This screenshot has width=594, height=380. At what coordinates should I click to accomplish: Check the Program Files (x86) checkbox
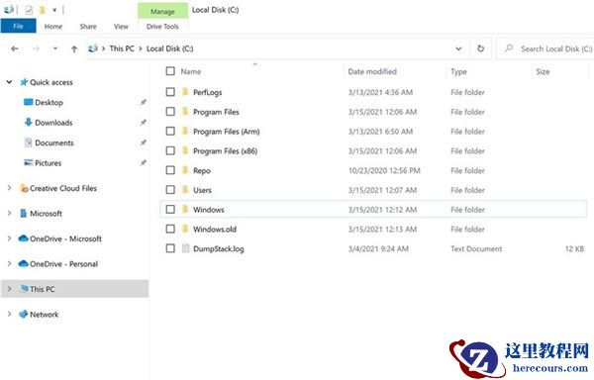pyautogui.click(x=170, y=150)
